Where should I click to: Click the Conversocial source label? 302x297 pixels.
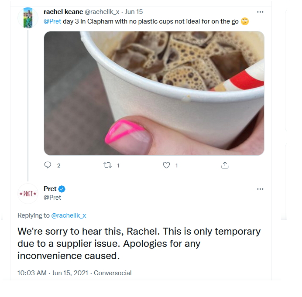pos(113,273)
